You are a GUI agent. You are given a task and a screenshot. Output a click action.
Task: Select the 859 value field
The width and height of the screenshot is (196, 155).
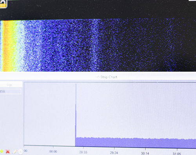pos(10,91)
